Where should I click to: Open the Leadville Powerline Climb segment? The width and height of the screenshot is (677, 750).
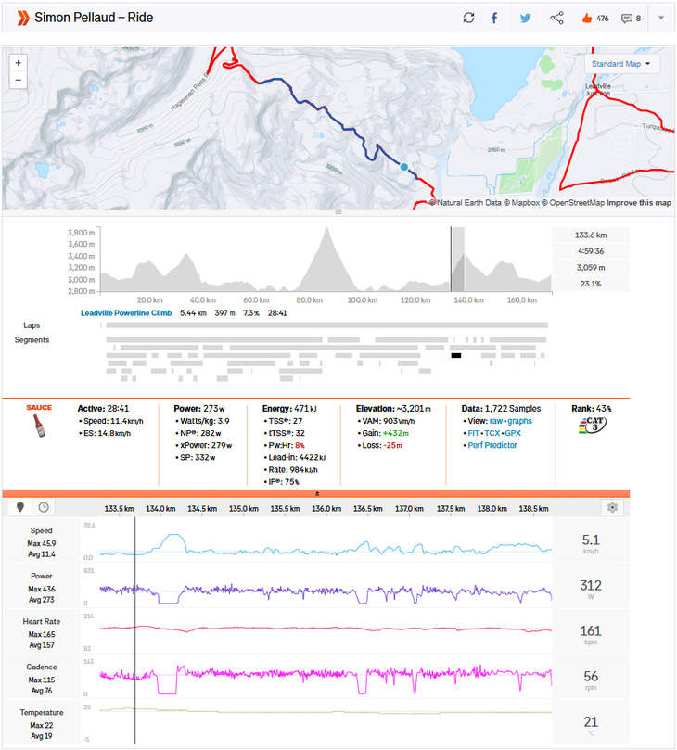[125, 313]
